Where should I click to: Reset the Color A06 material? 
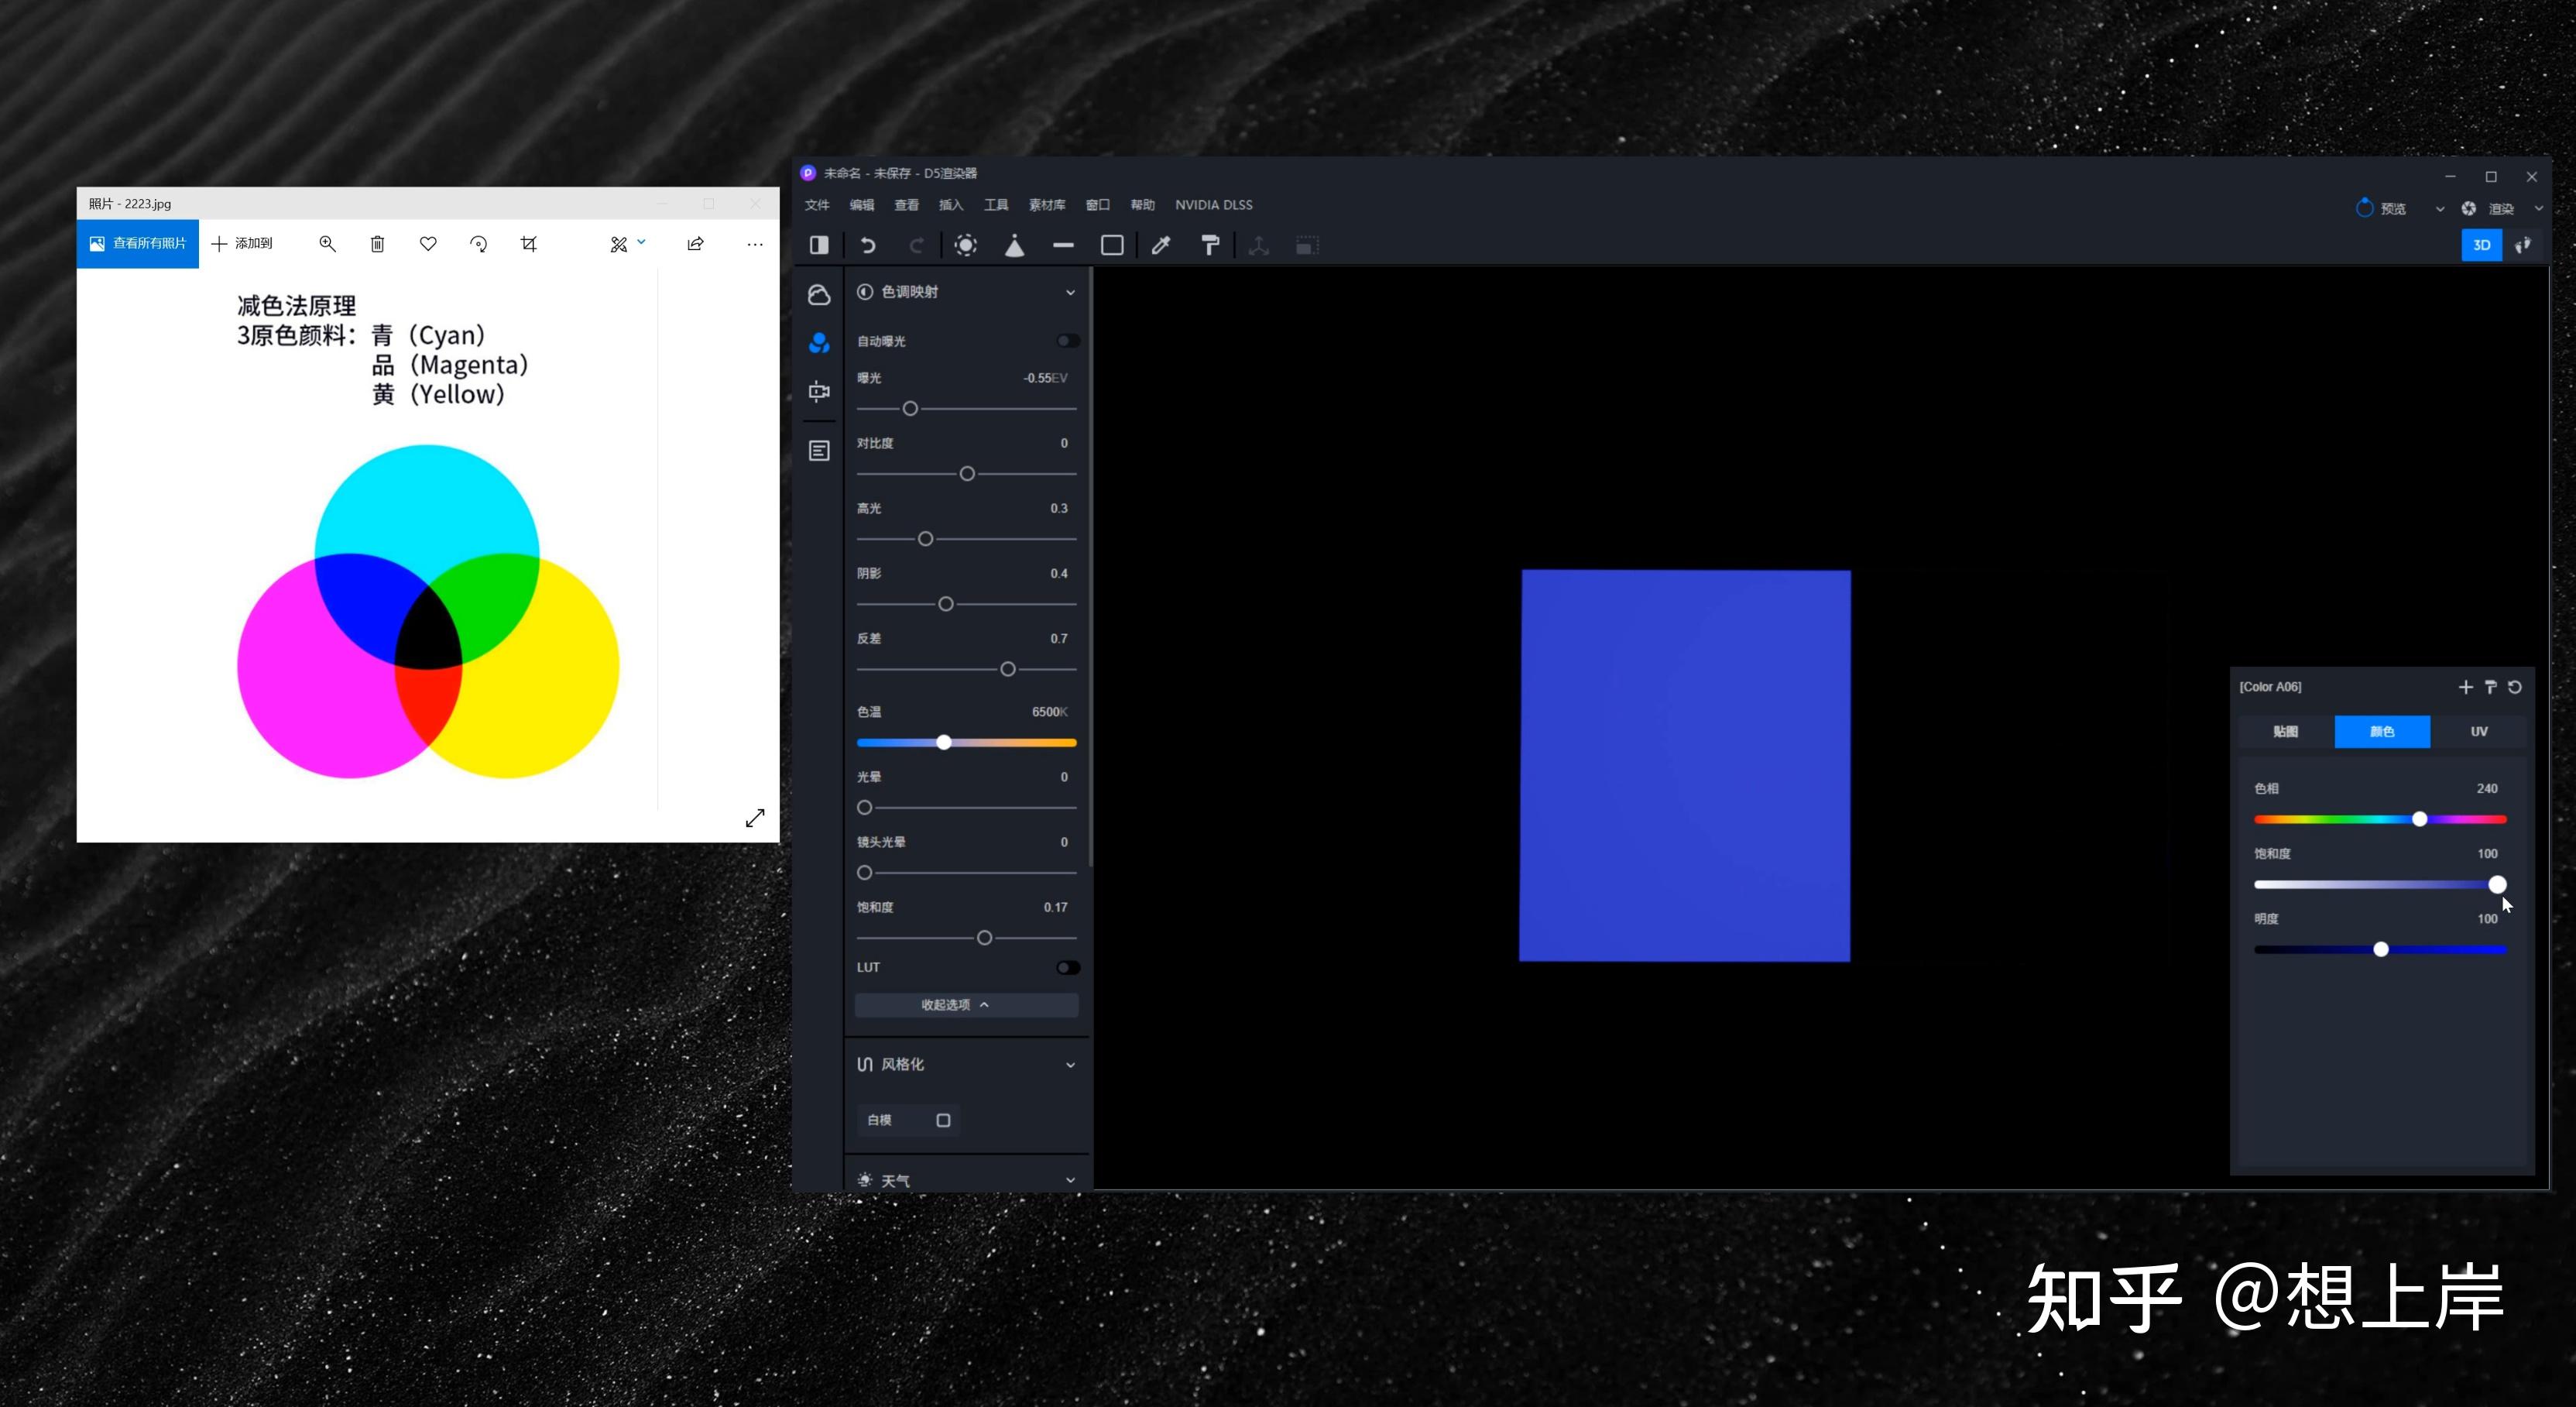pos(2515,687)
